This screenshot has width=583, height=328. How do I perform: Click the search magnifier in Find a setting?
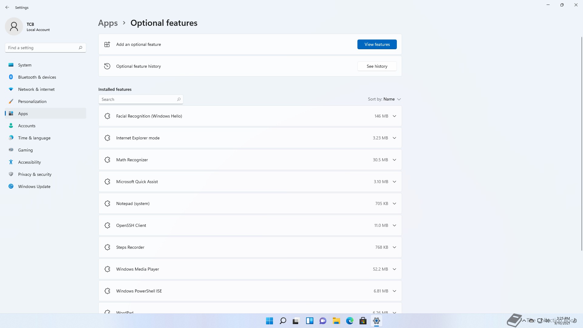click(80, 48)
